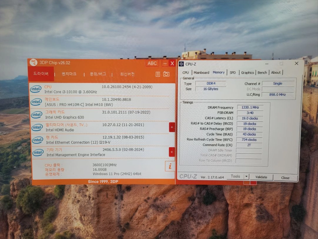Click the Intel icon beside the 메인보드 row
318x239 pixels.
(36, 102)
